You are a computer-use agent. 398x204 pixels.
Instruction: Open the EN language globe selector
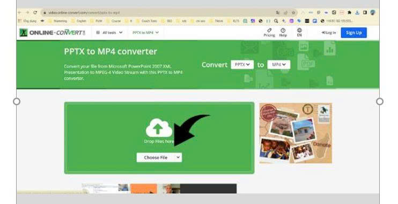[299, 33]
